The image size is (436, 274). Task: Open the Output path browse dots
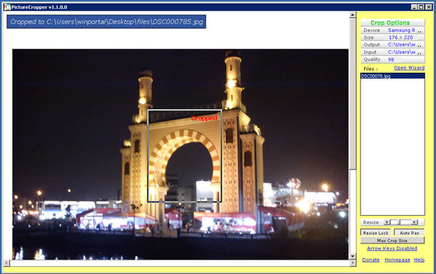click(419, 45)
